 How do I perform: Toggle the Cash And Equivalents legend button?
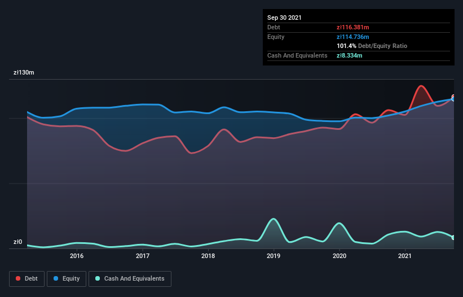[x=130, y=279]
